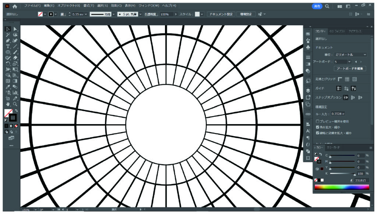The width and height of the screenshot is (377, 214).
Task: Switch to the カラーガイド tab
Action: pos(333,148)
